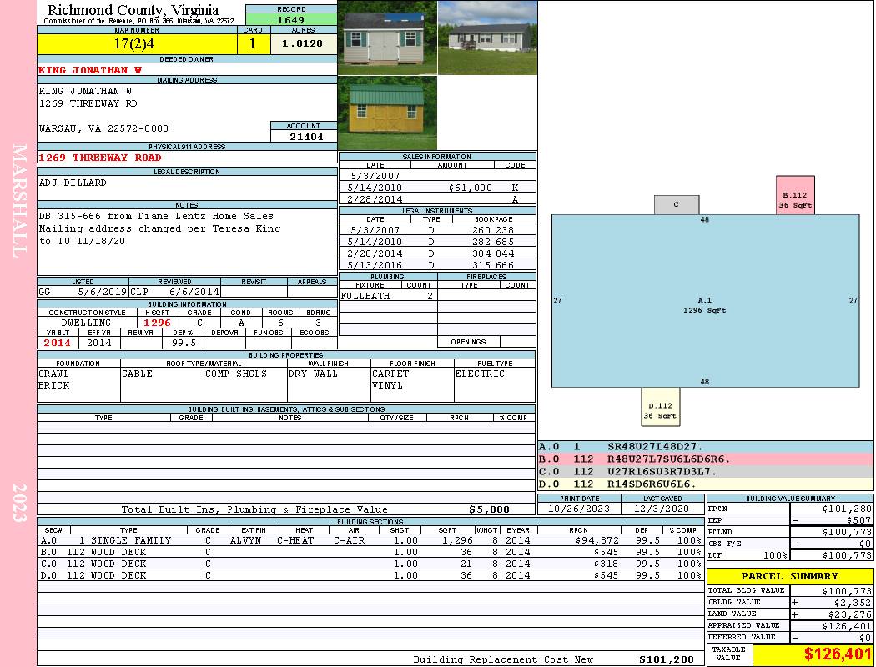Click deeded owner name KING JONATHAN W

click(90, 70)
